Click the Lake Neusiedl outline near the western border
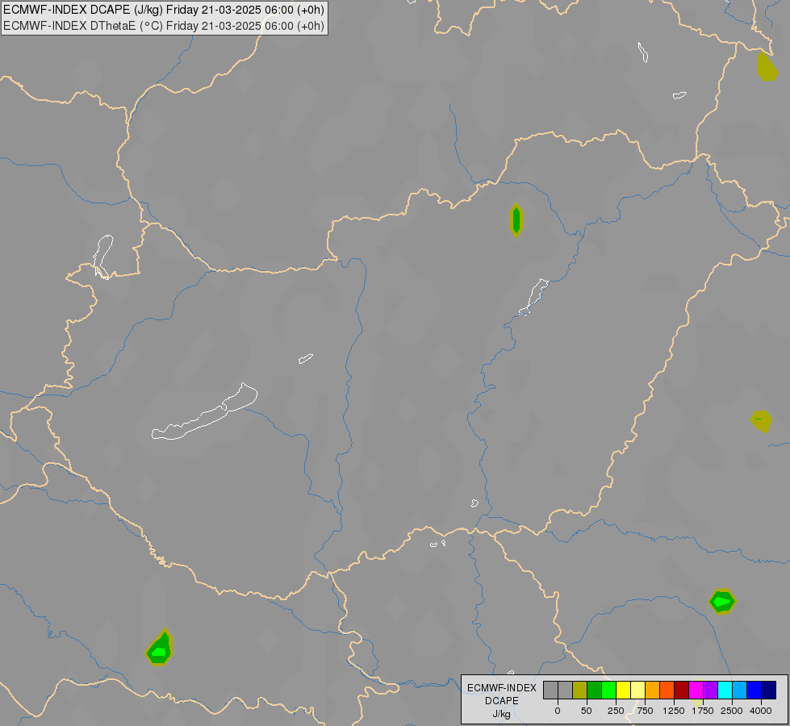790x726 pixels. (x=102, y=257)
